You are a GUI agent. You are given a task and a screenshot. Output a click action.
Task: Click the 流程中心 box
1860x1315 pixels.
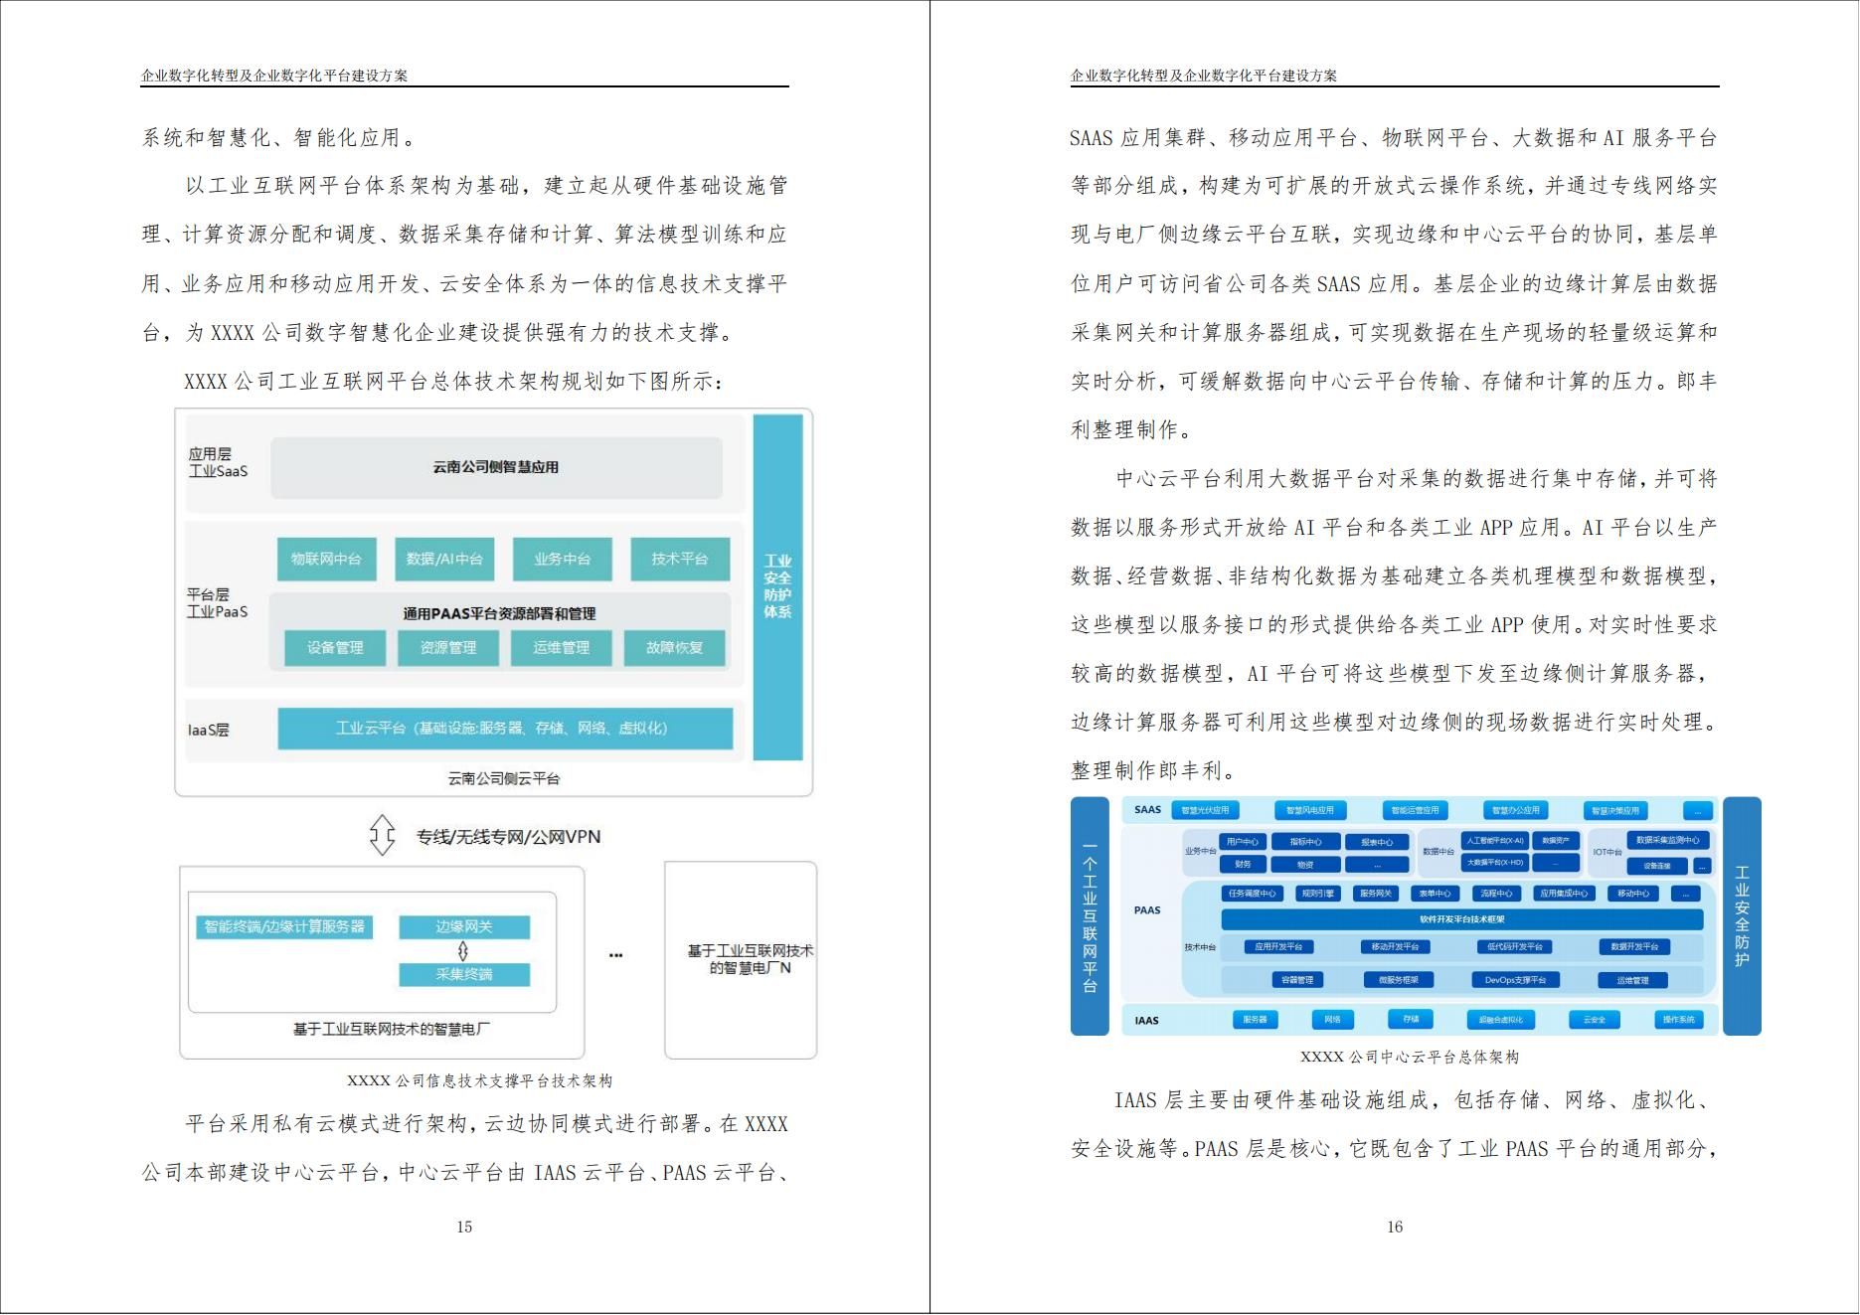(x=1496, y=894)
